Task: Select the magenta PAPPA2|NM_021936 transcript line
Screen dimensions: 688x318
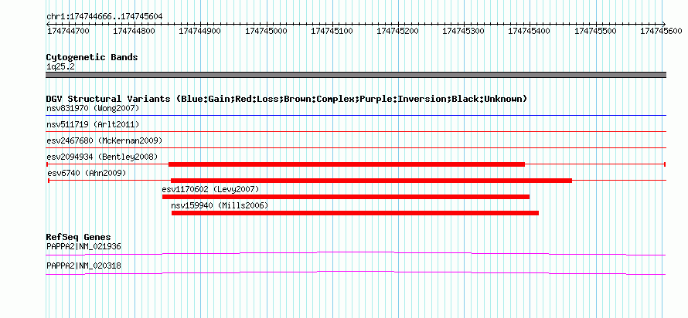Action: coord(356,253)
